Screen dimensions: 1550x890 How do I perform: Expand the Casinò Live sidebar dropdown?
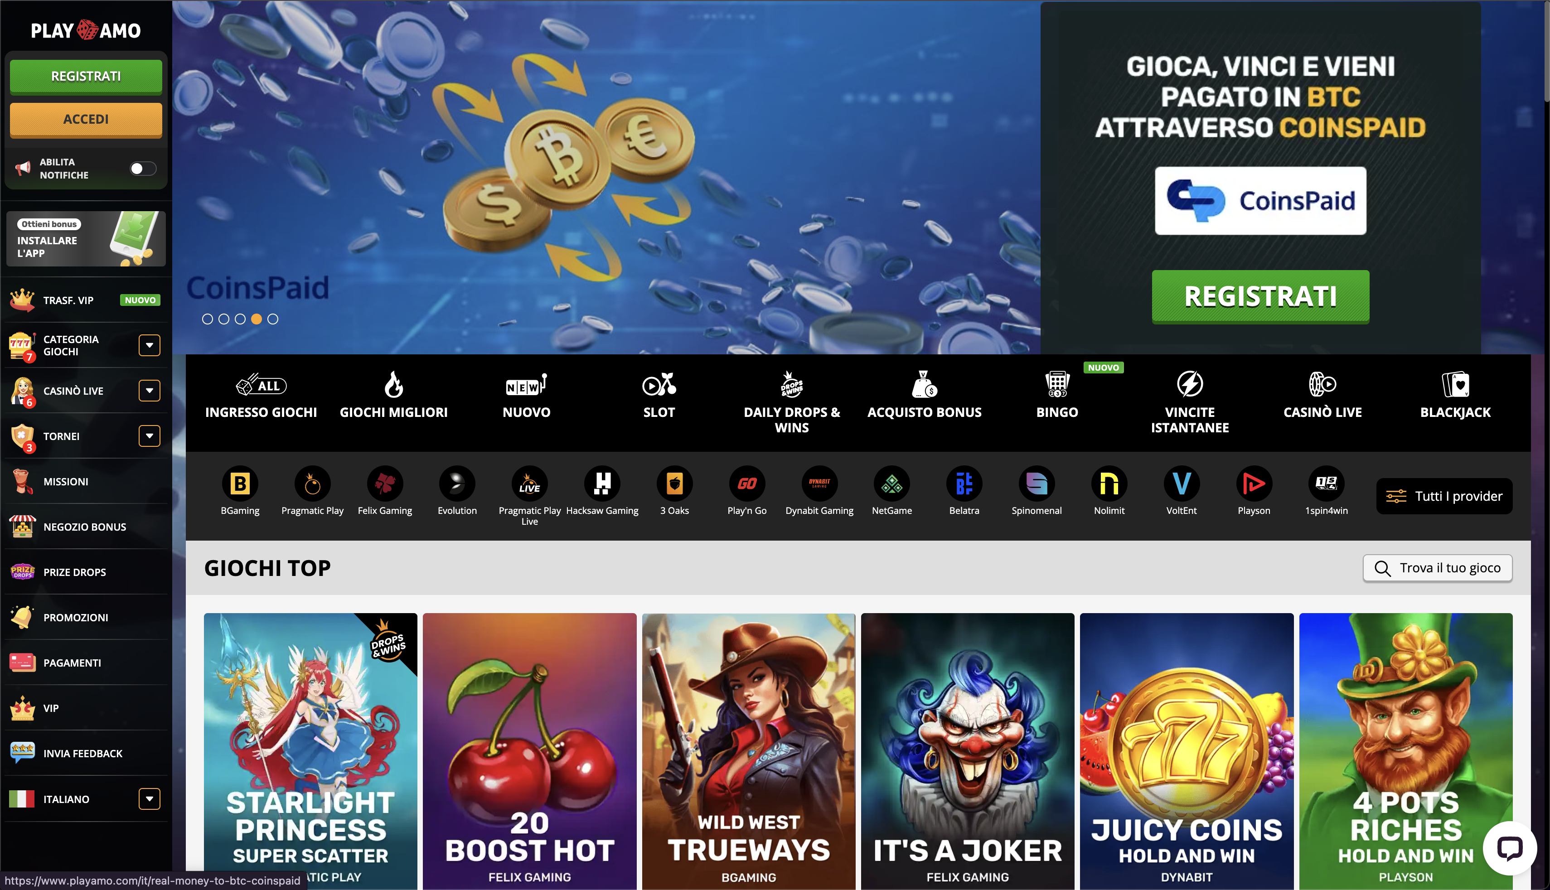tap(149, 391)
